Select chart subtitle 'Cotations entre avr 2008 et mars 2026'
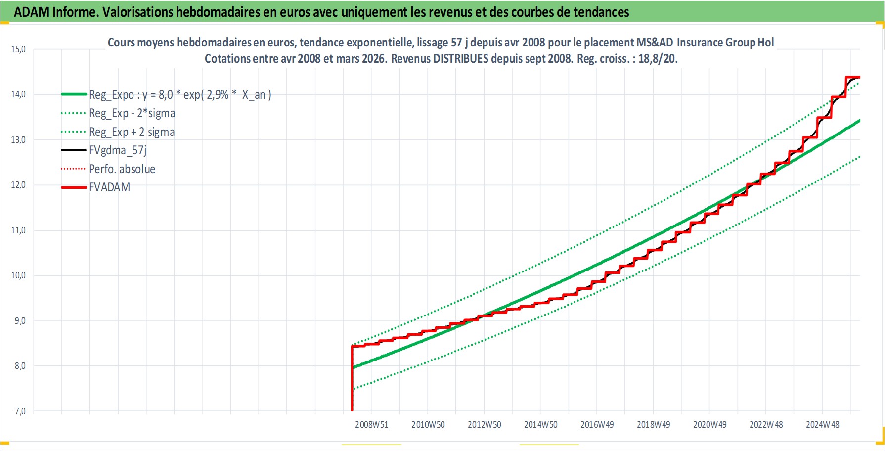The image size is (885, 451). pos(441,59)
